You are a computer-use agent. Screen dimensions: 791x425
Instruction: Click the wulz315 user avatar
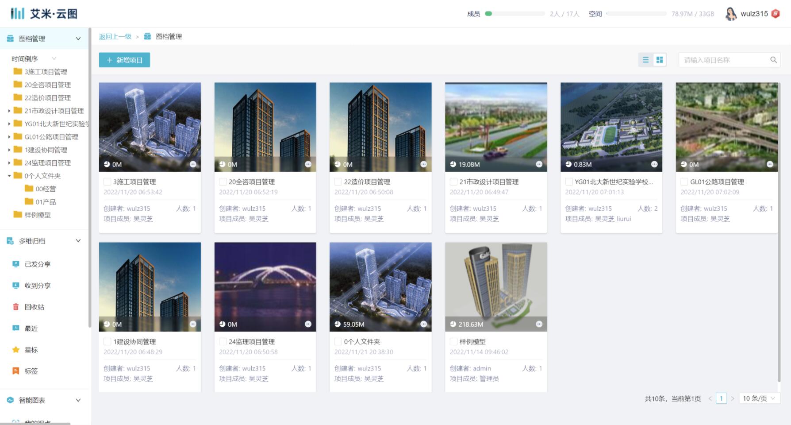(x=731, y=14)
